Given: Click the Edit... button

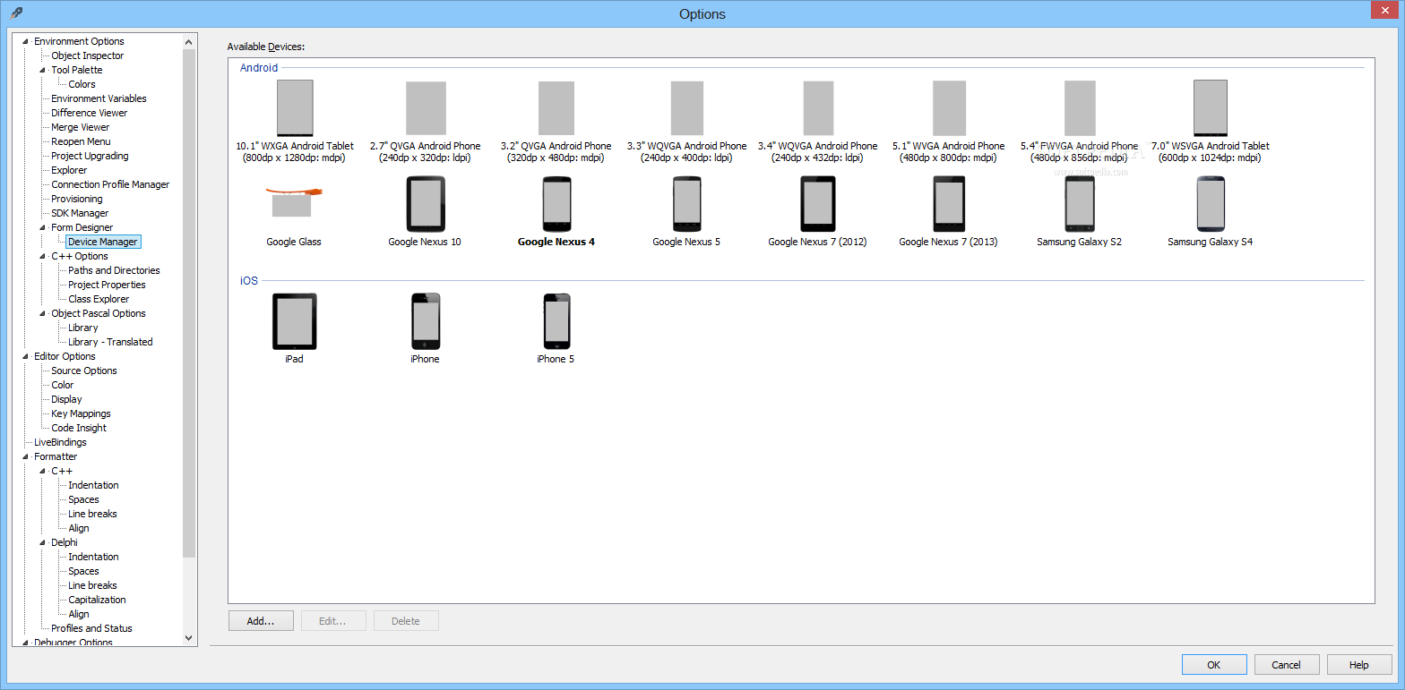Looking at the screenshot, I should point(333,620).
